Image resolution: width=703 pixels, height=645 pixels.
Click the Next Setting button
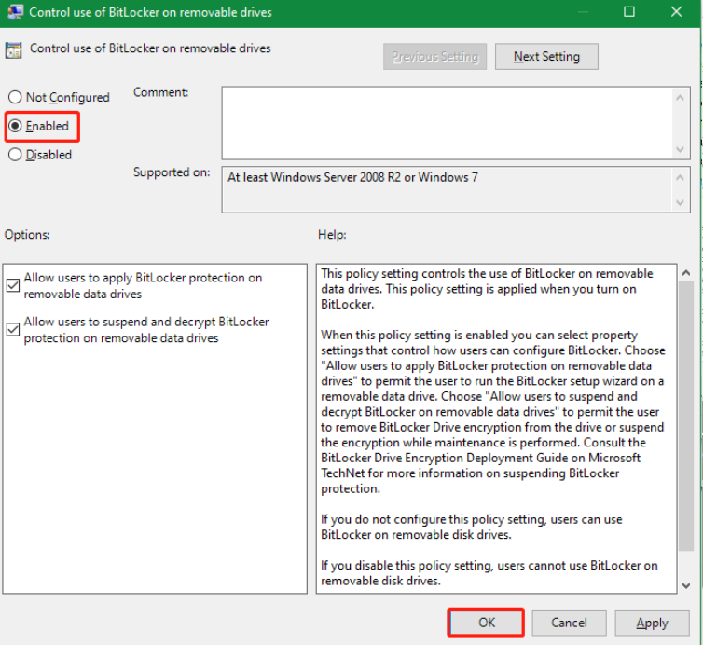click(x=546, y=57)
